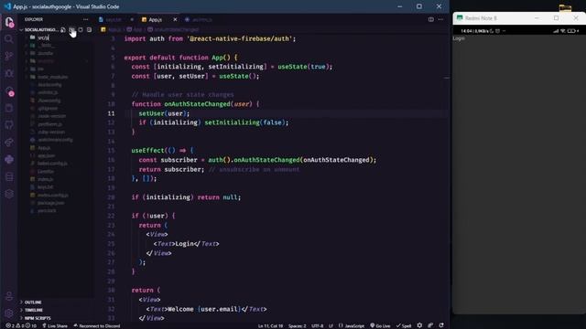The image size is (586, 329).
Task: Open the Explorer view in activity bar
Action: pyautogui.click(x=9, y=22)
